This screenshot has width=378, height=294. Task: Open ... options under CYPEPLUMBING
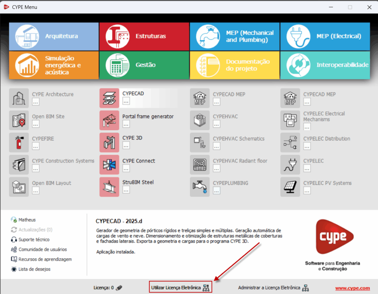(x=216, y=191)
